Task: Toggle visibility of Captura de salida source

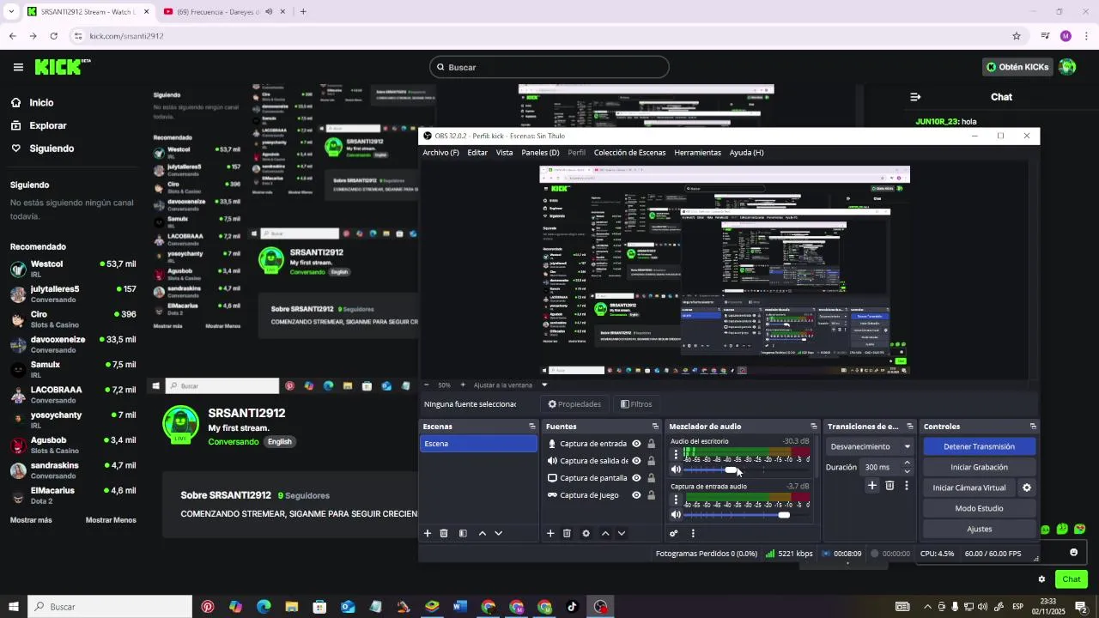Action: [x=636, y=461]
